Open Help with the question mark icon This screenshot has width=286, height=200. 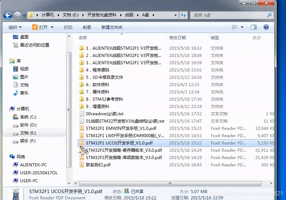266,27
